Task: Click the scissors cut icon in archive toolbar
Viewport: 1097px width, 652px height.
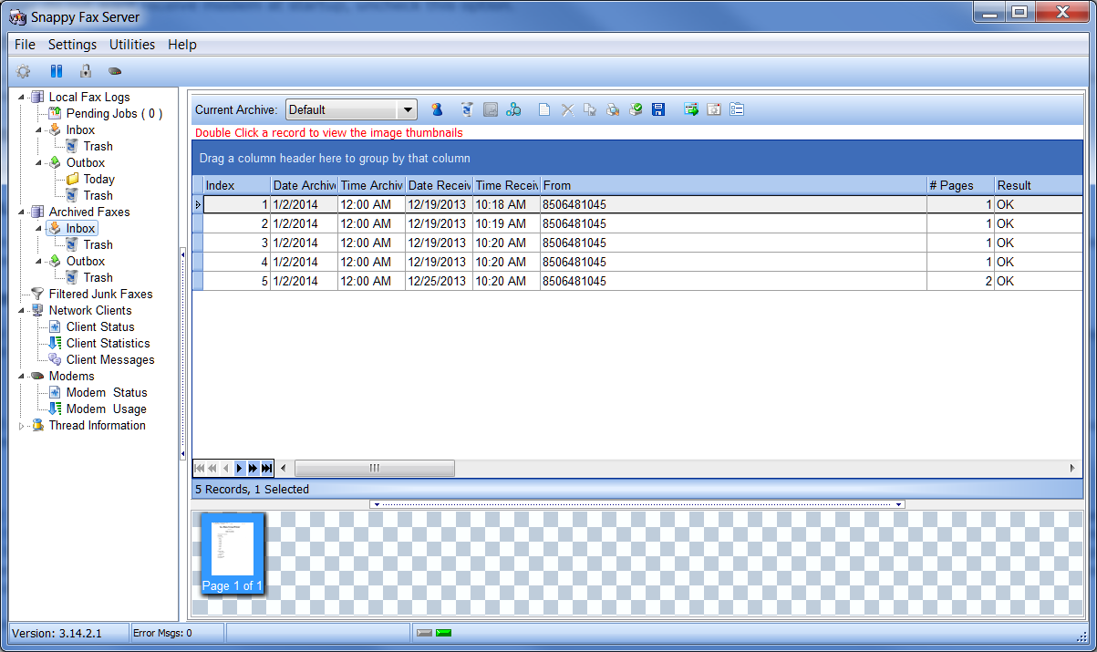Action: (x=567, y=109)
